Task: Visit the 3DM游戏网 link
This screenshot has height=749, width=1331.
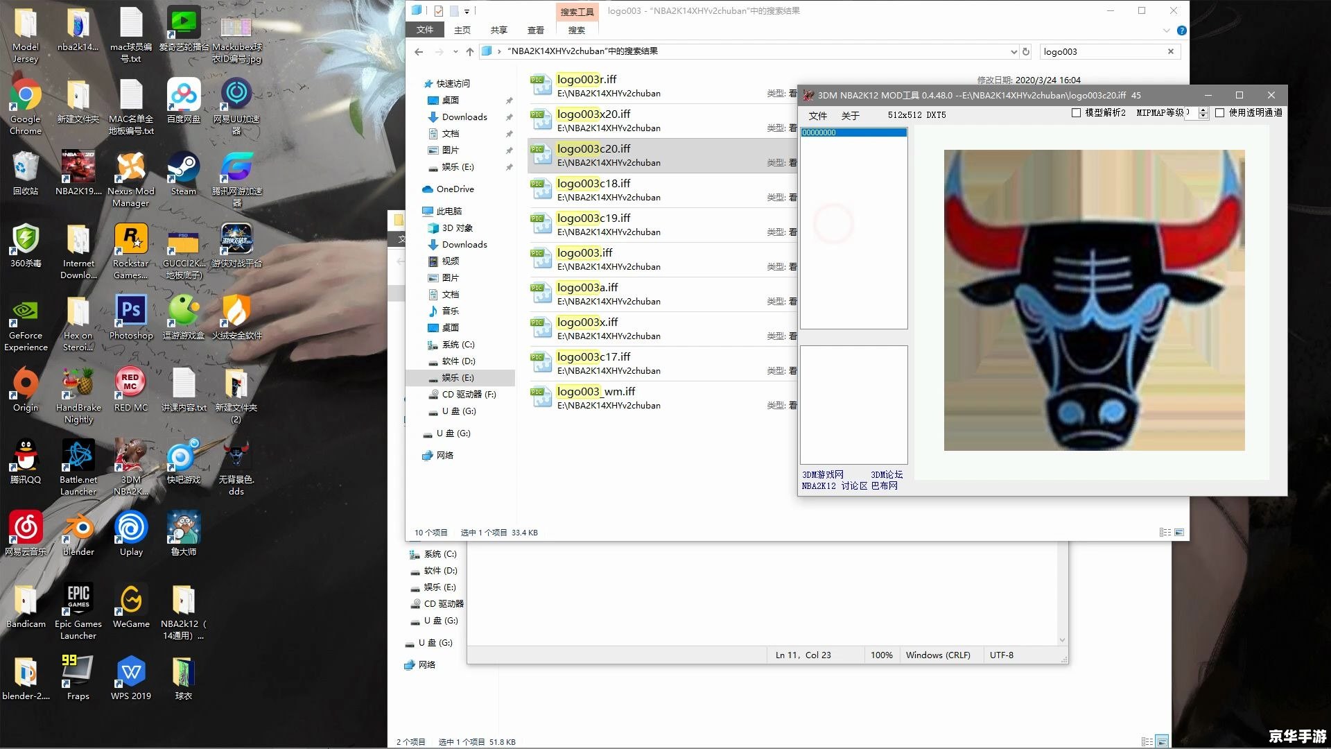Action: (x=823, y=474)
